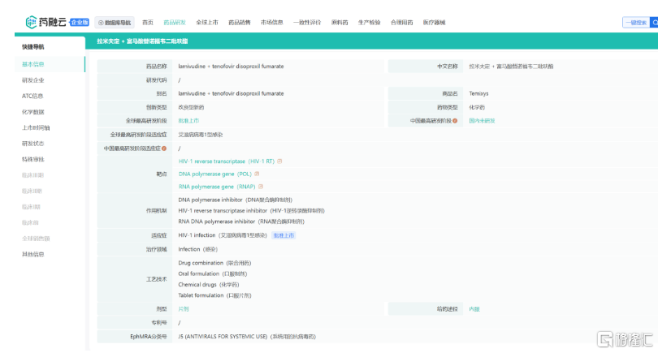The image size is (658, 353).
Task: Jump to 研发企业 section
Action: coord(32,80)
